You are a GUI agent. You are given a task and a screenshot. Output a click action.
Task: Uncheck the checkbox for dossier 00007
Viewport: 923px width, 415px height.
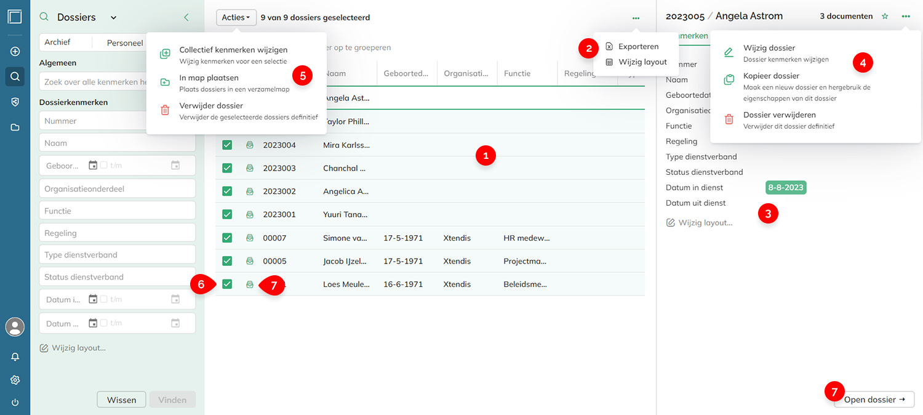[x=227, y=238]
